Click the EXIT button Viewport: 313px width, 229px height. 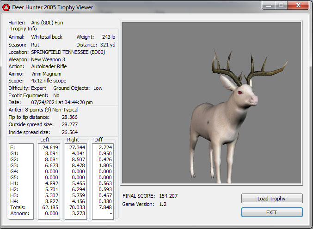(x=271, y=212)
